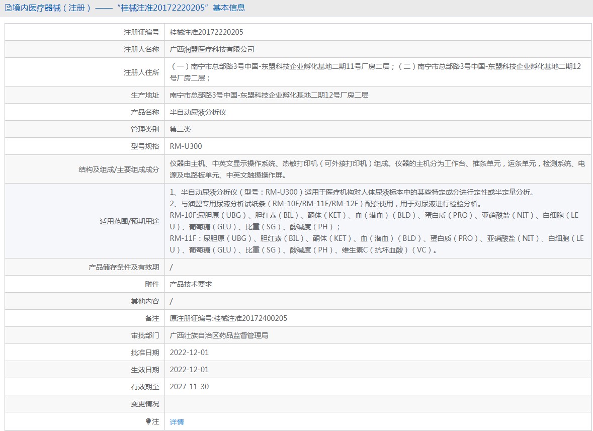Click the 型号规格 row label
Screen dimensions: 593x431
(145, 146)
